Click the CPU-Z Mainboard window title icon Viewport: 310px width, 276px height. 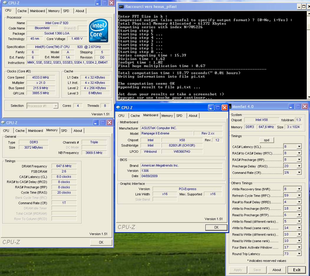(118, 108)
